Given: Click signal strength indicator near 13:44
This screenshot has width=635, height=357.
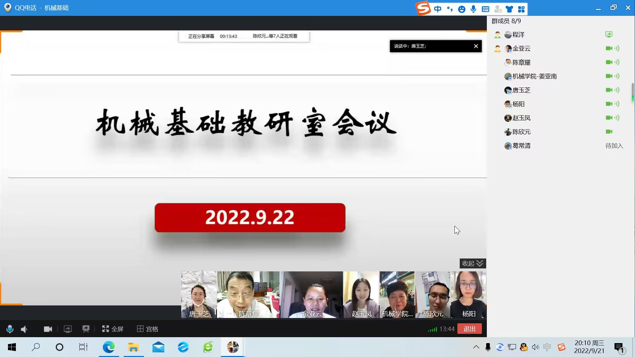Looking at the screenshot, I should coord(432,329).
